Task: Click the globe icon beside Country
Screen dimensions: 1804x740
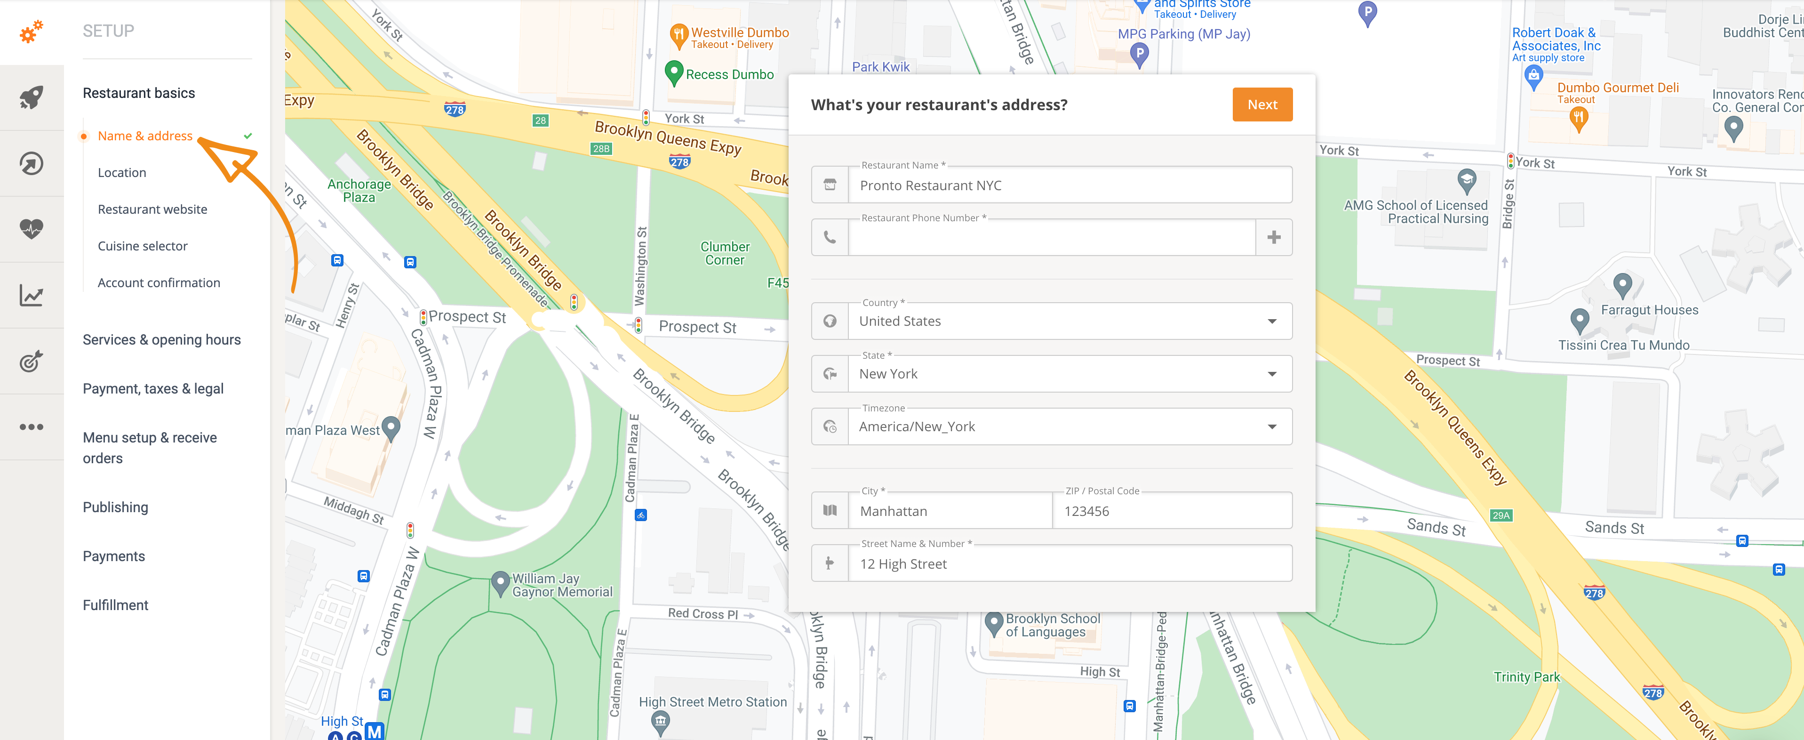Action: [830, 321]
